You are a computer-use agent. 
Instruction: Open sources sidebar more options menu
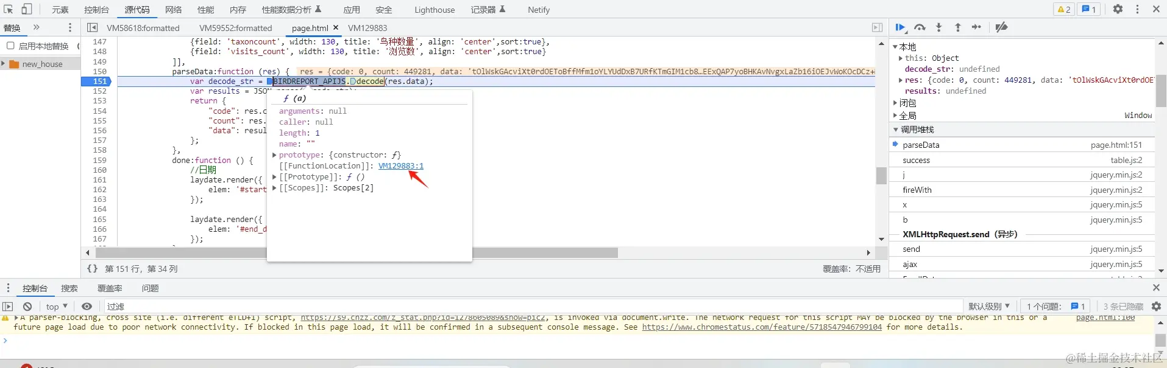coord(70,27)
